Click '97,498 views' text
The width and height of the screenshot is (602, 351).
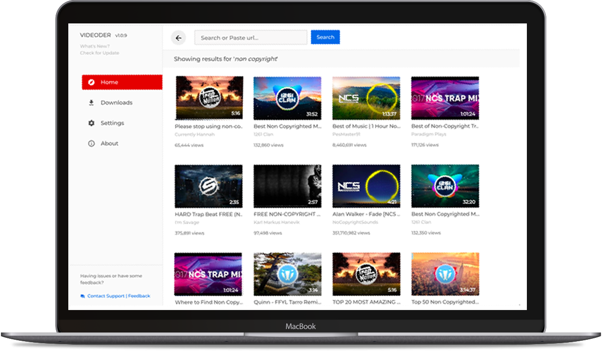coord(268,233)
